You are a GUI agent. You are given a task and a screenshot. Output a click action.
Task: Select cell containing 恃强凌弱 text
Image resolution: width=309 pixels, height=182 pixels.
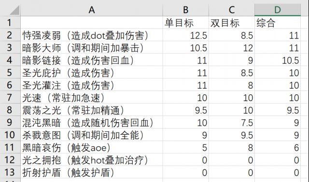(92, 35)
